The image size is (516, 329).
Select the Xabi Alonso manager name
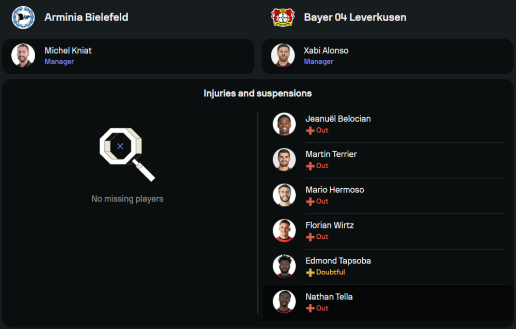326,51
